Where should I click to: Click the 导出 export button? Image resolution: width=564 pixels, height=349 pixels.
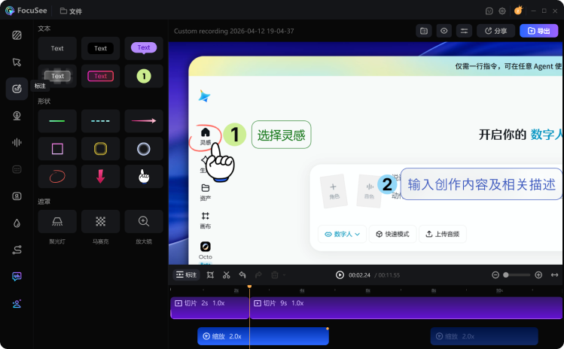[538, 31]
